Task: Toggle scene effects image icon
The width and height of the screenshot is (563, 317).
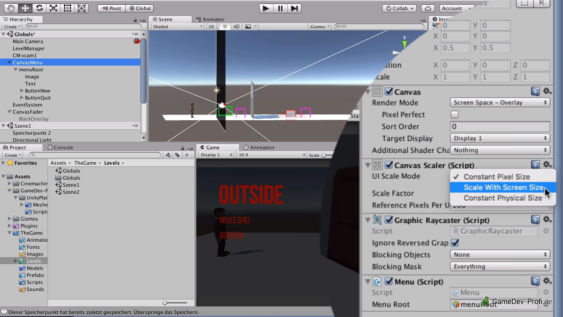Action: point(248,26)
